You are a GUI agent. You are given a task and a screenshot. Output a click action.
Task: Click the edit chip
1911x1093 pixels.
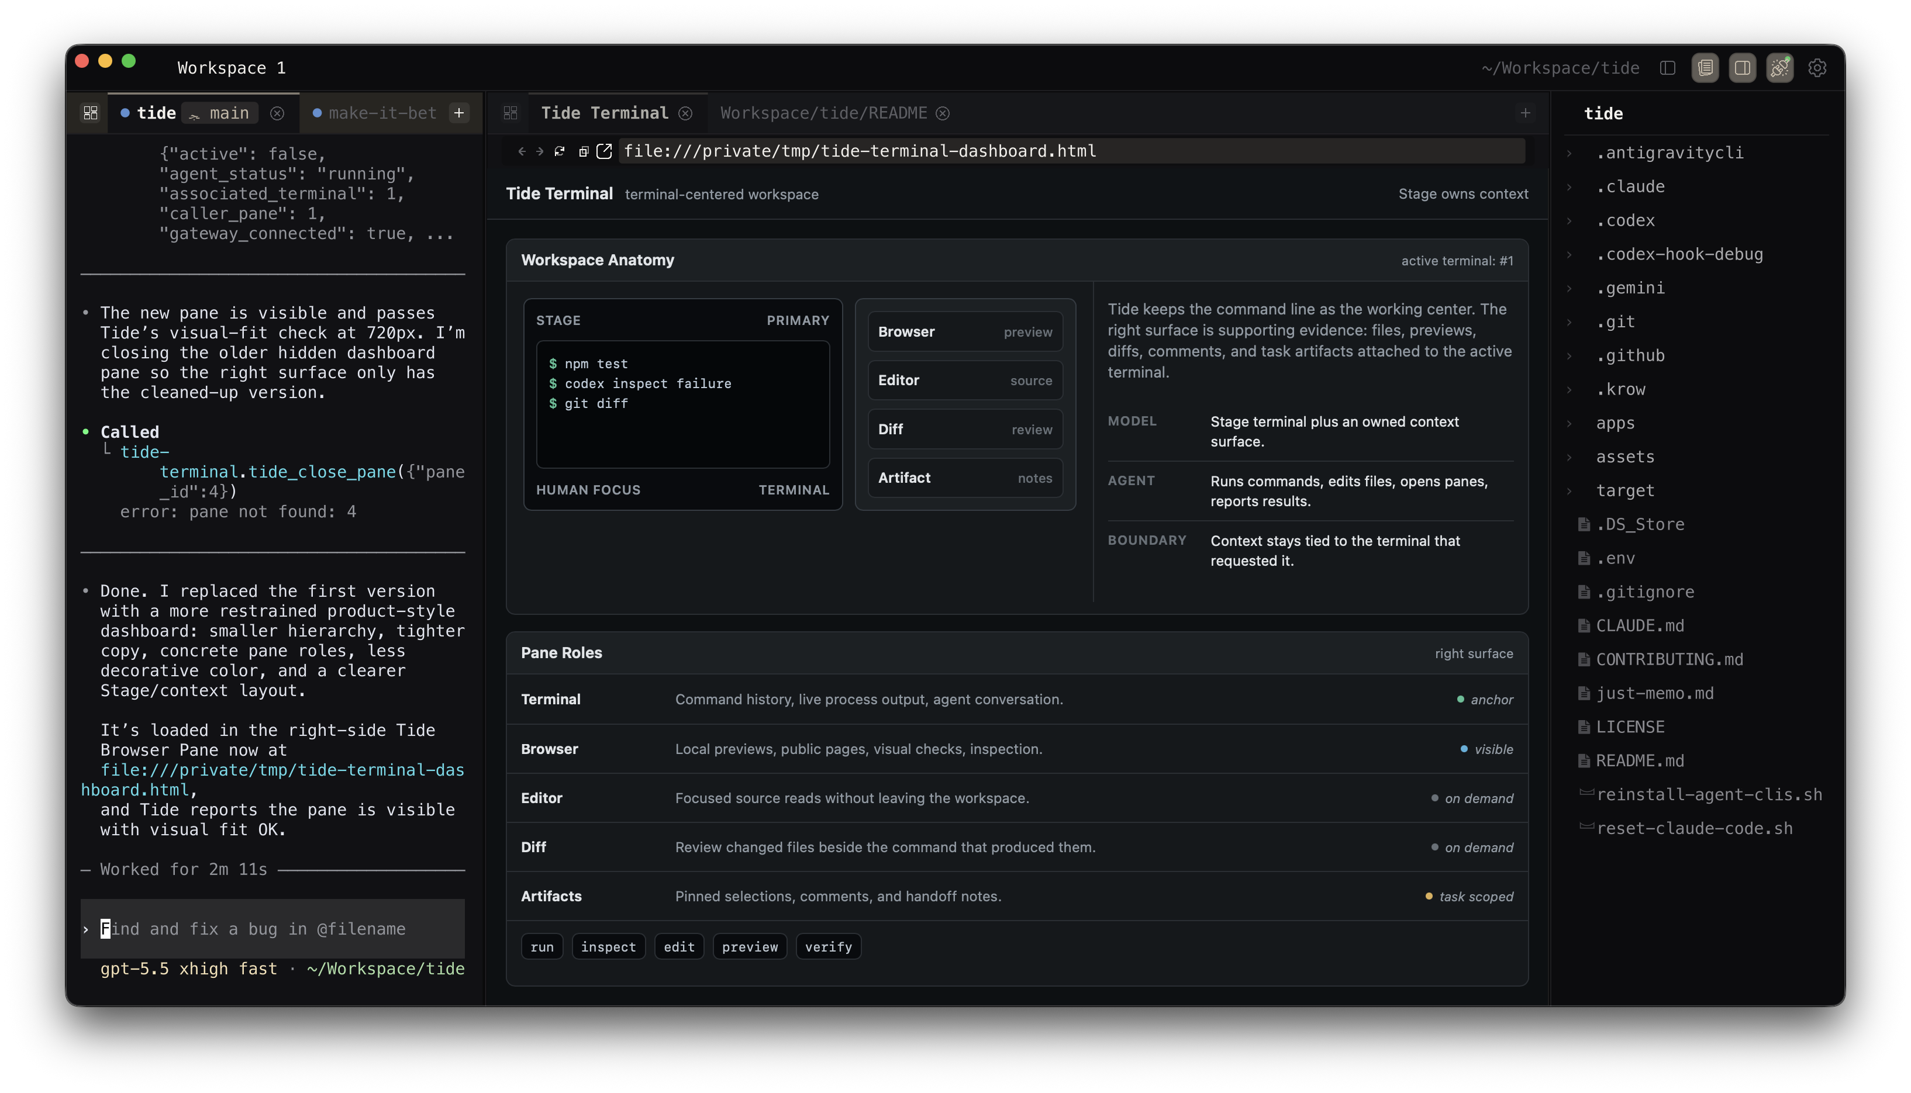point(679,947)
